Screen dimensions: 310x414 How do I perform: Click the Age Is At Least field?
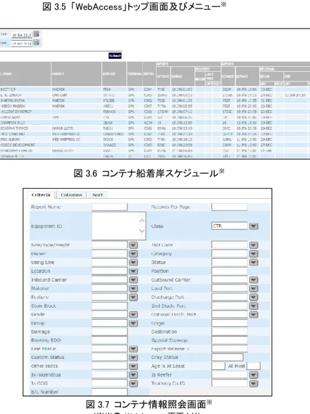(x=218, y=366)
